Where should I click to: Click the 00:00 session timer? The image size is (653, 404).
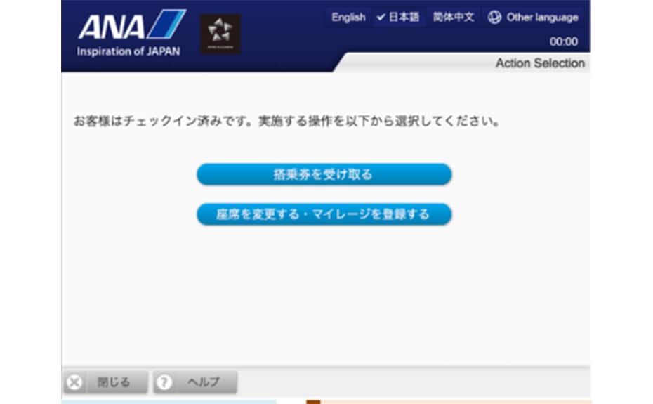click(564, 41)
